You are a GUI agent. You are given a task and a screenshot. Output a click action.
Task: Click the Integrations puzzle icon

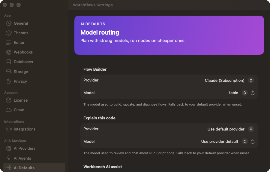(9, 129)
